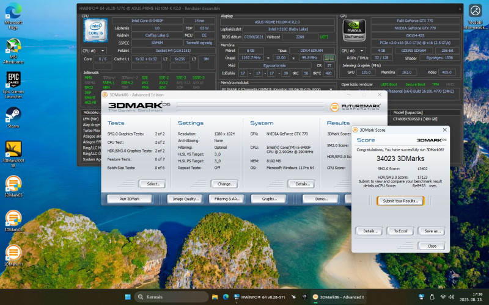Open File Explorer from the taskbar

tap(215, 297)
